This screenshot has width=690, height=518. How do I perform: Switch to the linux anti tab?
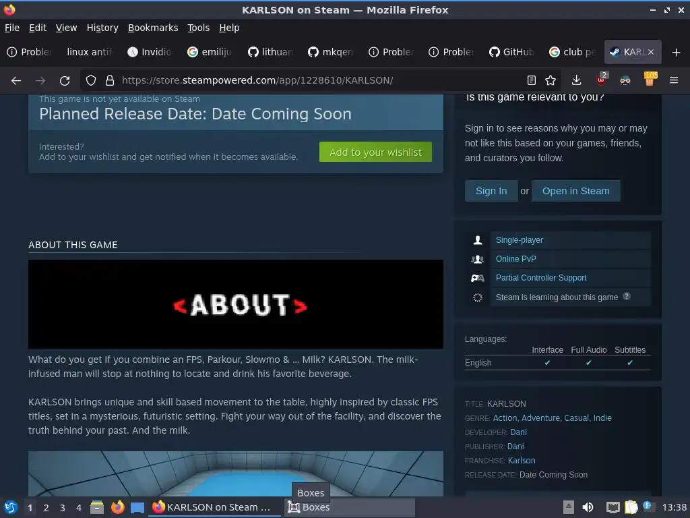(x=90, y=52)
